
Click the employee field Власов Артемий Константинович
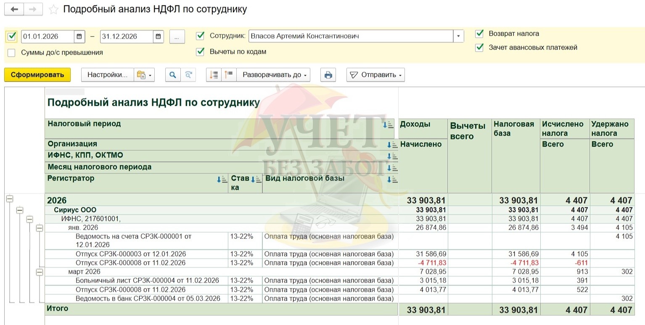click(351, 37)
